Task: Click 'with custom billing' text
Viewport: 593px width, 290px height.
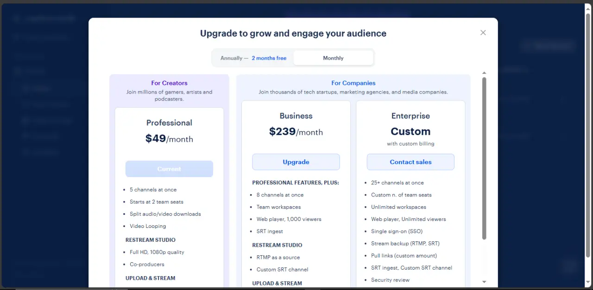Action: click(x=410, y=144)
